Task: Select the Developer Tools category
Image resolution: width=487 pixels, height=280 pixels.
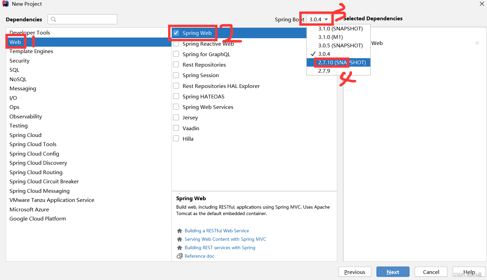Action: pyautogui.click(x=89, y=32)
